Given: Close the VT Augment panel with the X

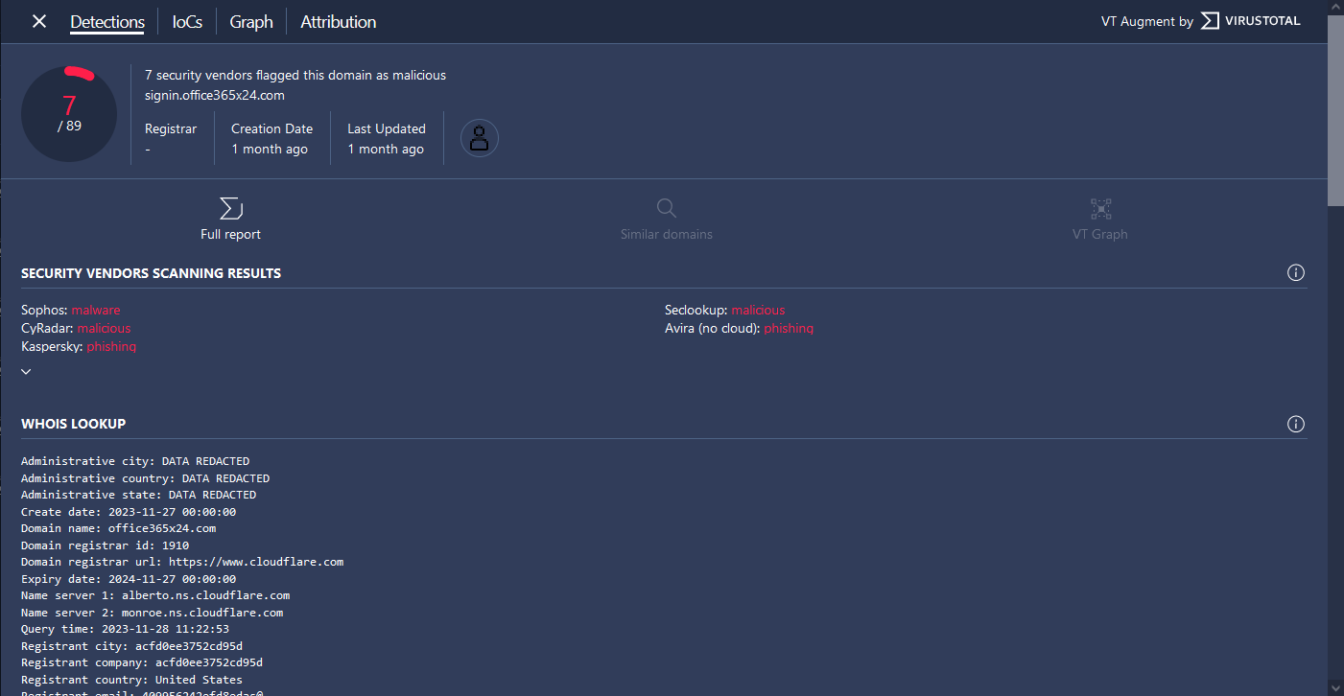Looking at the screenshot, I should click(38, 20).
